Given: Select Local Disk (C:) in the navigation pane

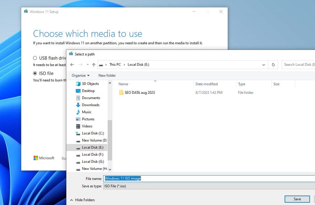Looking at the screenshot, I should 93,133.
